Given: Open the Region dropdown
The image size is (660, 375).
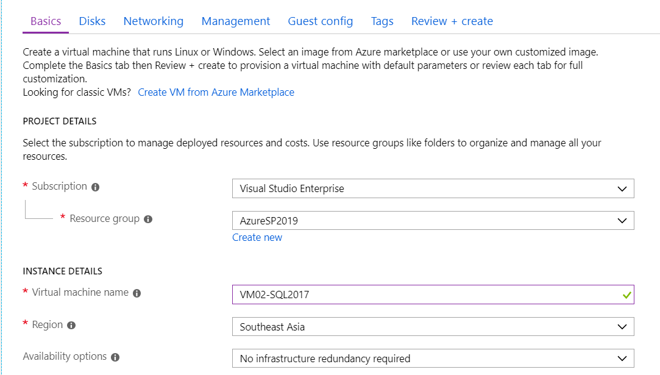Looking at the screenshot, I should point(433,327).
